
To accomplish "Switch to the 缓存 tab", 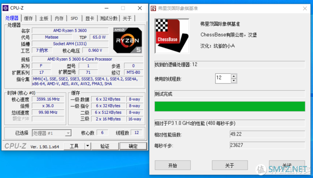I will (29, 18).
